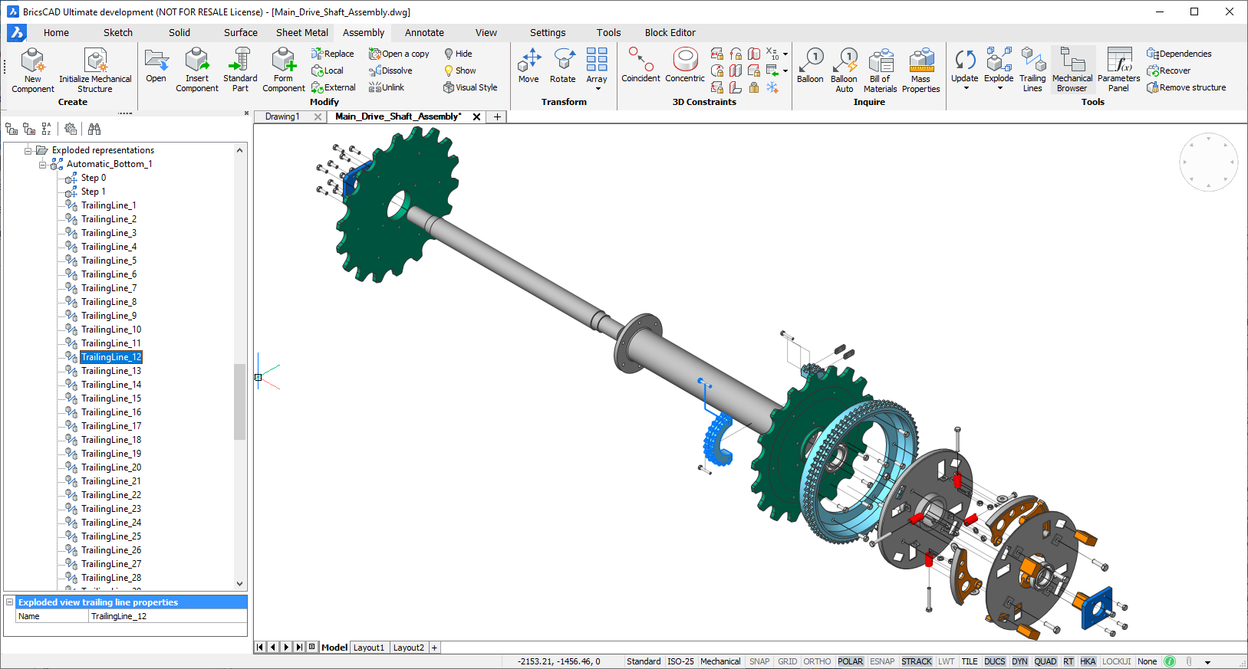Click the New Component icon

point(32,61)
